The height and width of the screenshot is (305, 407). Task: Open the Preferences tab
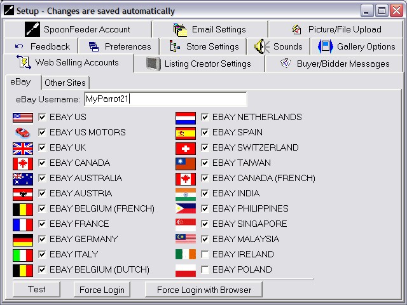[x=119, y=46]
